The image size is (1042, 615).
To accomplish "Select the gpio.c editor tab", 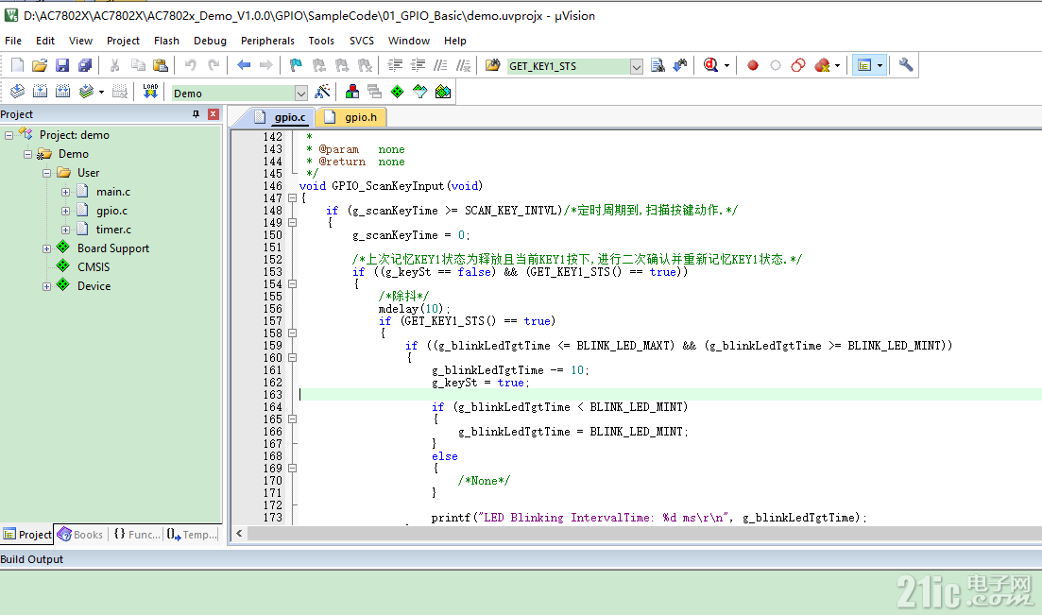I will tap(282, 117).
